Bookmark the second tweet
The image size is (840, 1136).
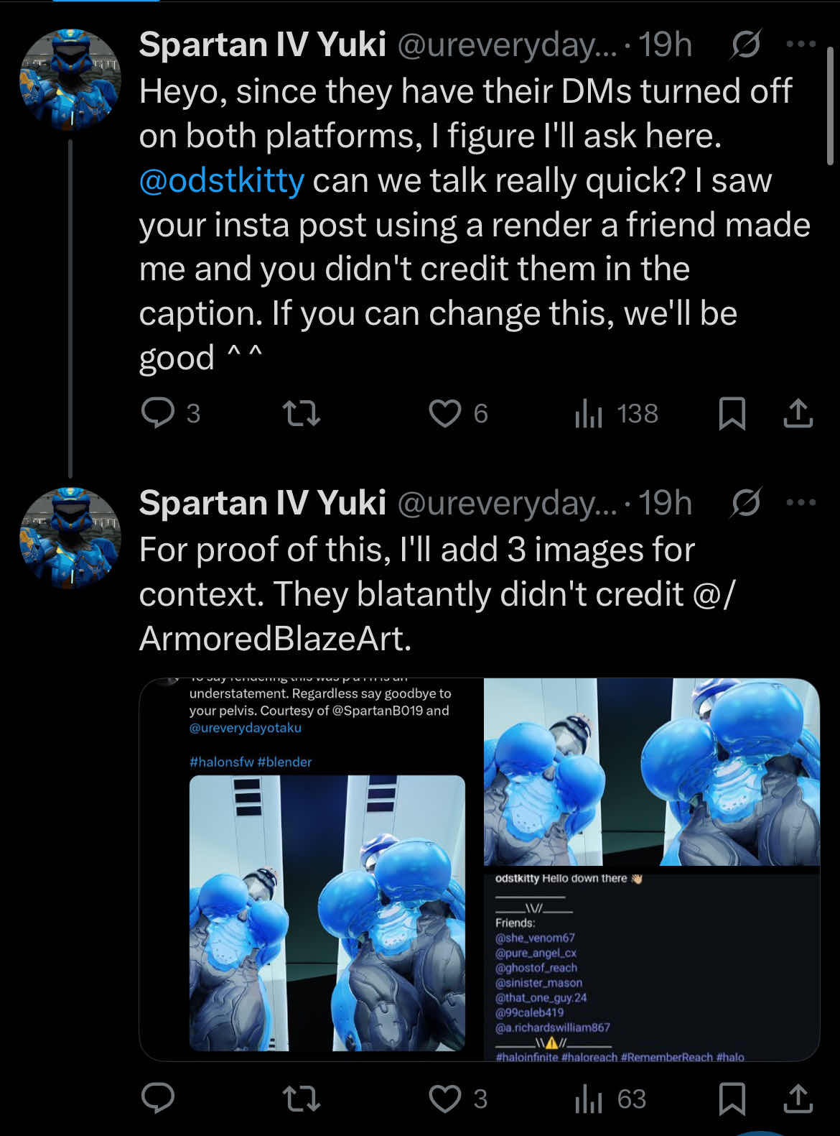coord(732,1098)
